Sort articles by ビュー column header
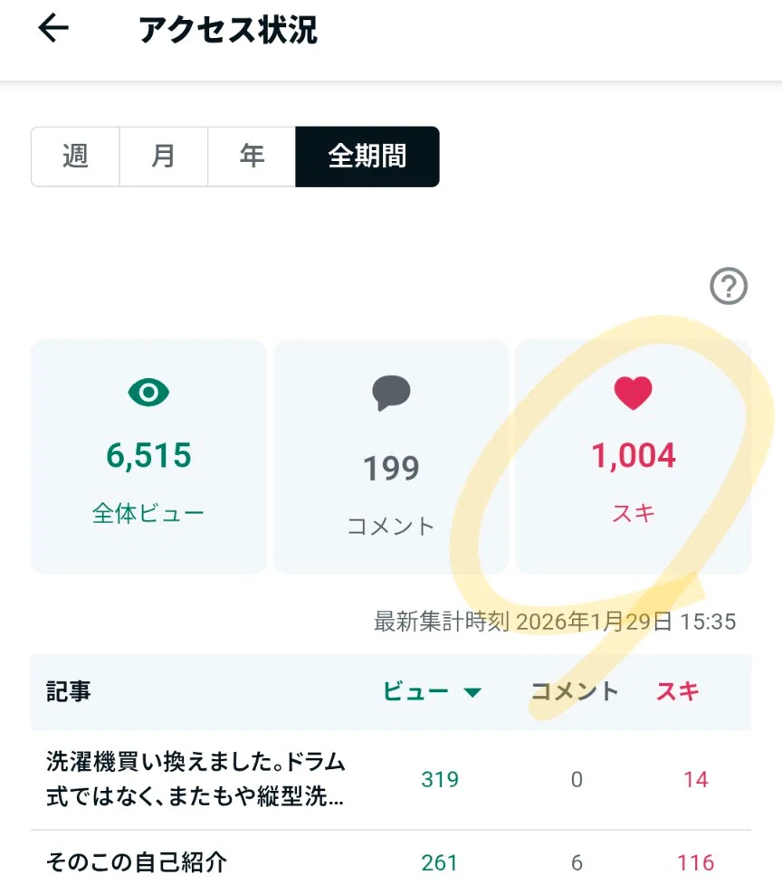 pos(415,691)
